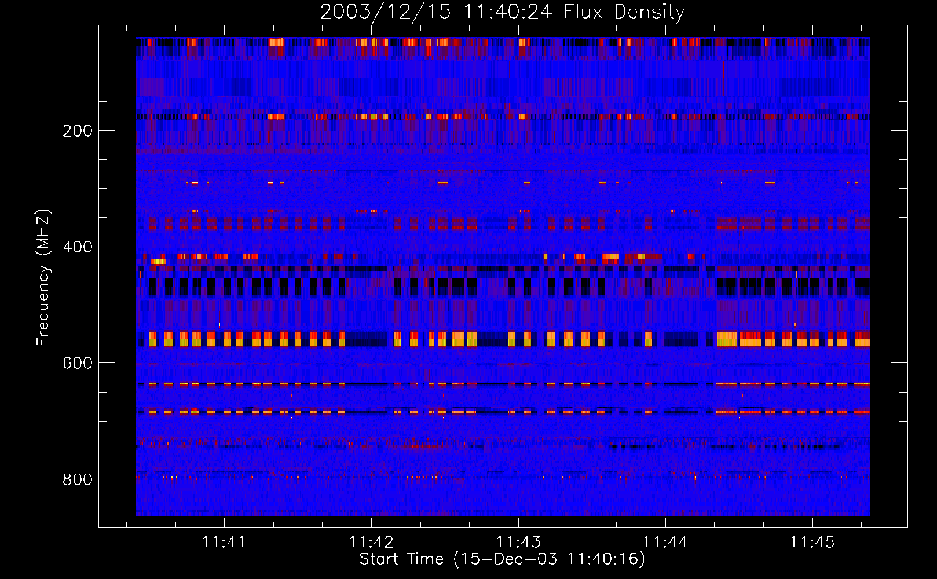Click the plot title "2003/12/15 11:40:24 Flux Density"
The image size is (937, 579).
502,12
